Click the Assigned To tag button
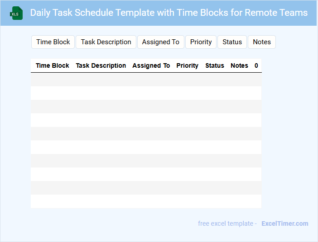The width and height of the screenshot is (318, 242). 161,42
